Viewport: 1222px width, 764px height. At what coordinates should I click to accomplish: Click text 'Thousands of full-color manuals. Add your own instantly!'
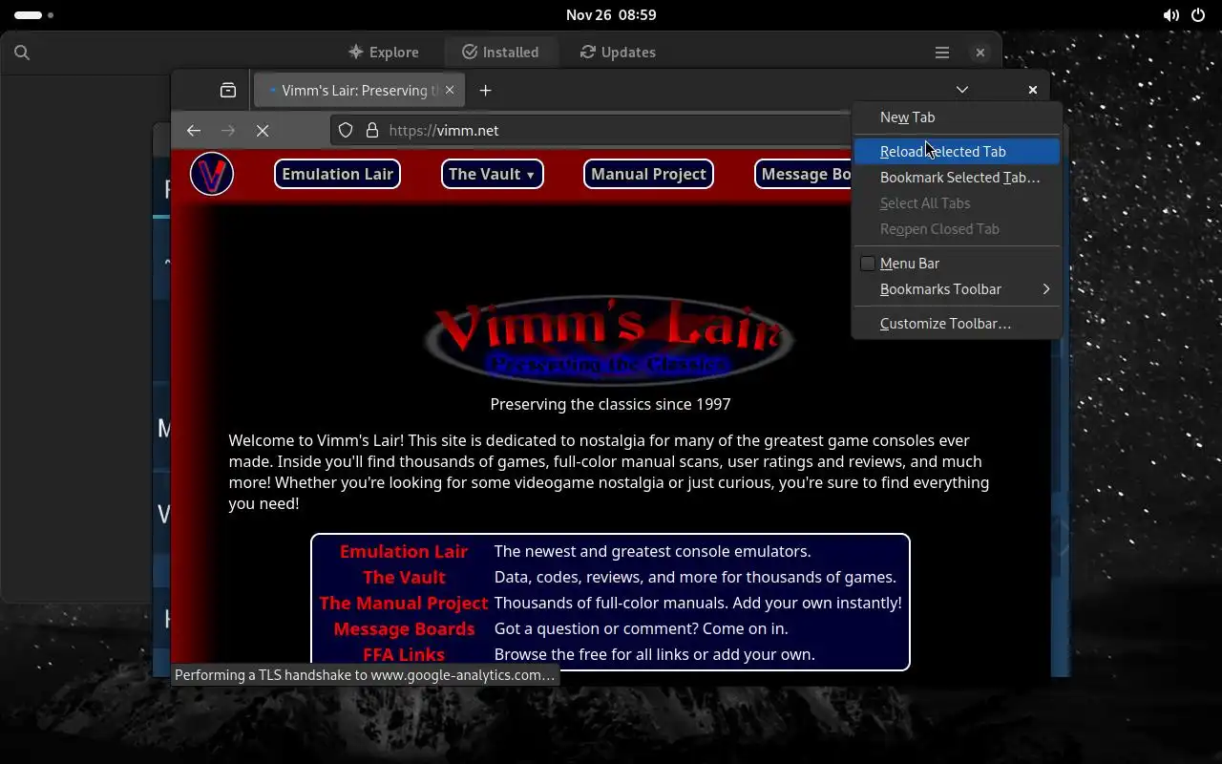click(698, 603)
